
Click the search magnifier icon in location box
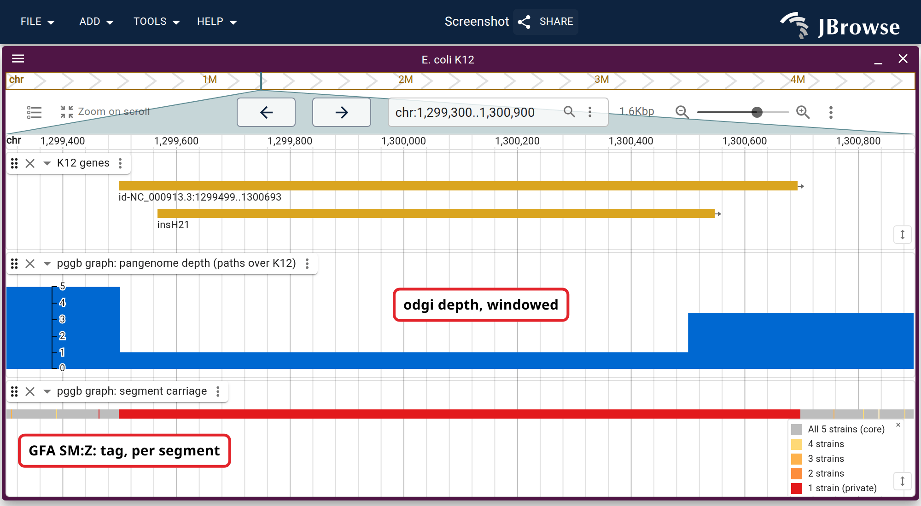click(570, 112)
